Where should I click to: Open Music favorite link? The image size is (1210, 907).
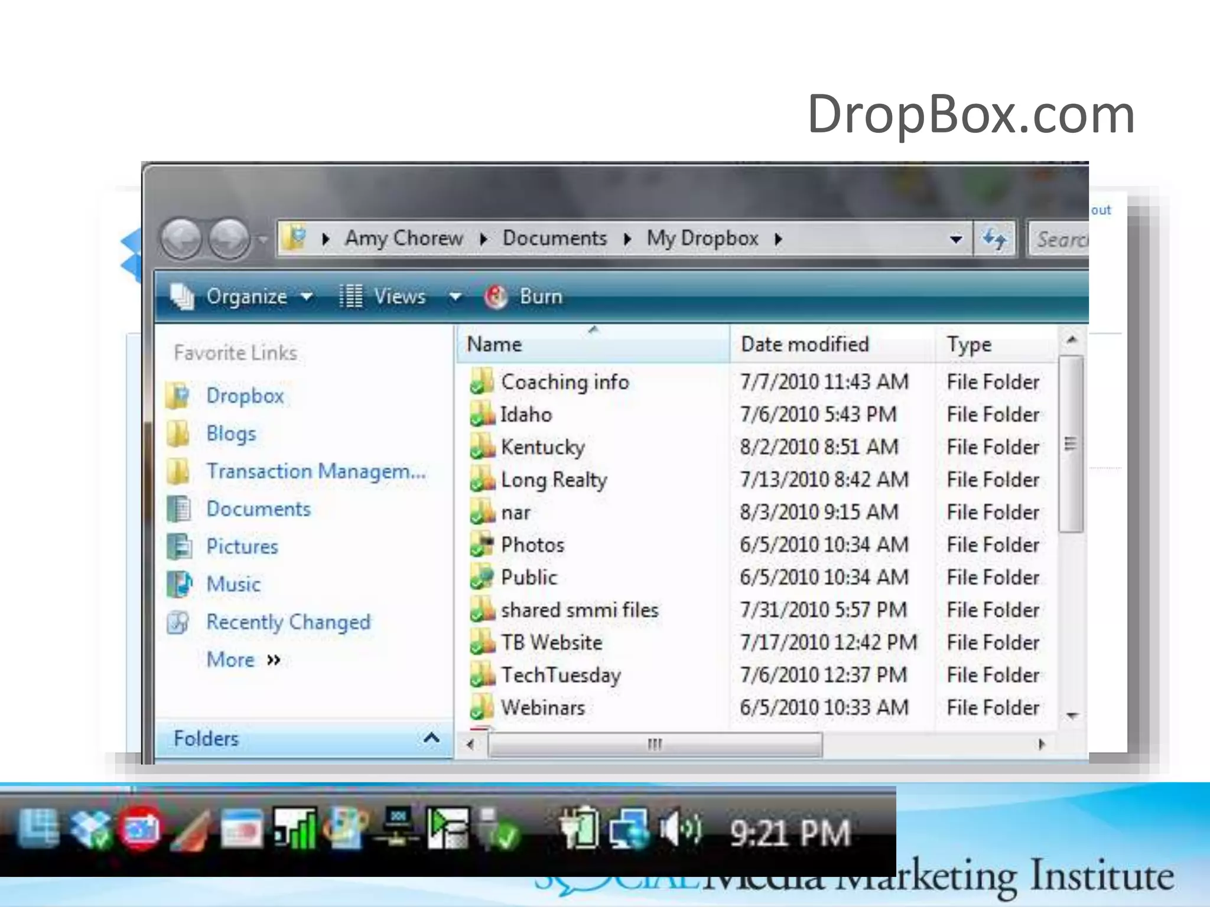[233, 585]
